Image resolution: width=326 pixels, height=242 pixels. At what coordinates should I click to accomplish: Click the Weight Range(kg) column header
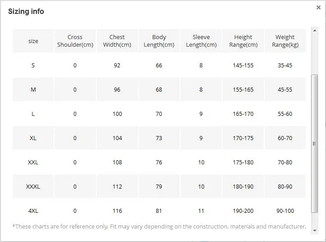click(285, 41)
